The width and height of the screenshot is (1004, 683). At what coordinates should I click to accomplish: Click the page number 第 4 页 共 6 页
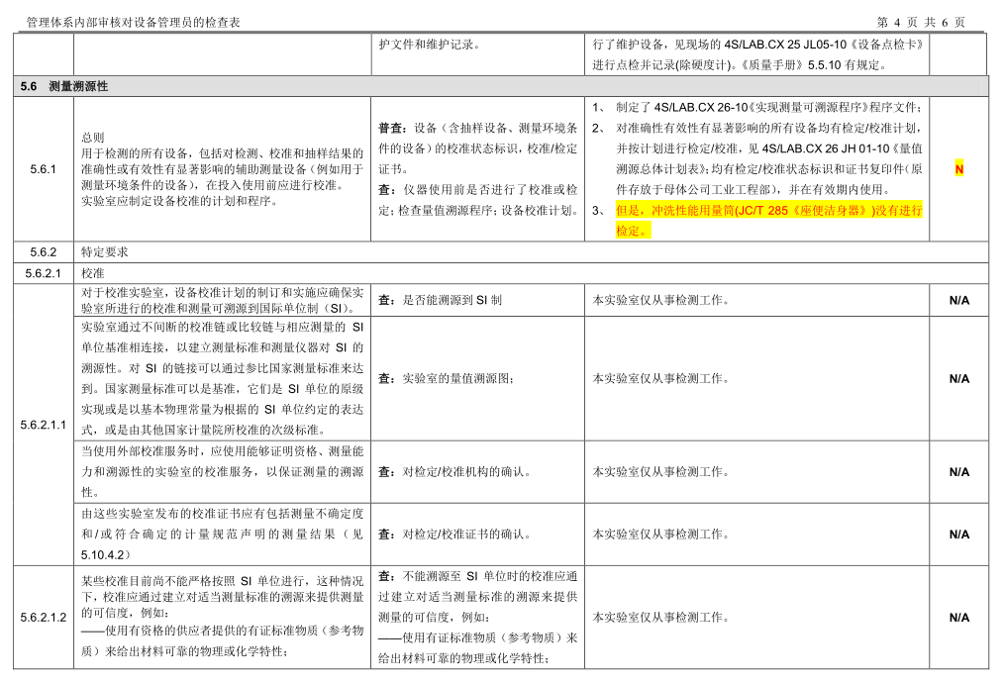point(921,23)
